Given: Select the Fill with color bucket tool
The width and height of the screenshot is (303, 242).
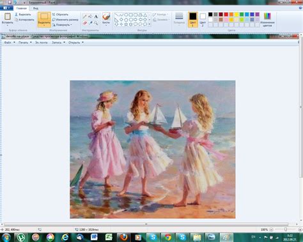Looking at the screenshot, I should coord(90,17).
